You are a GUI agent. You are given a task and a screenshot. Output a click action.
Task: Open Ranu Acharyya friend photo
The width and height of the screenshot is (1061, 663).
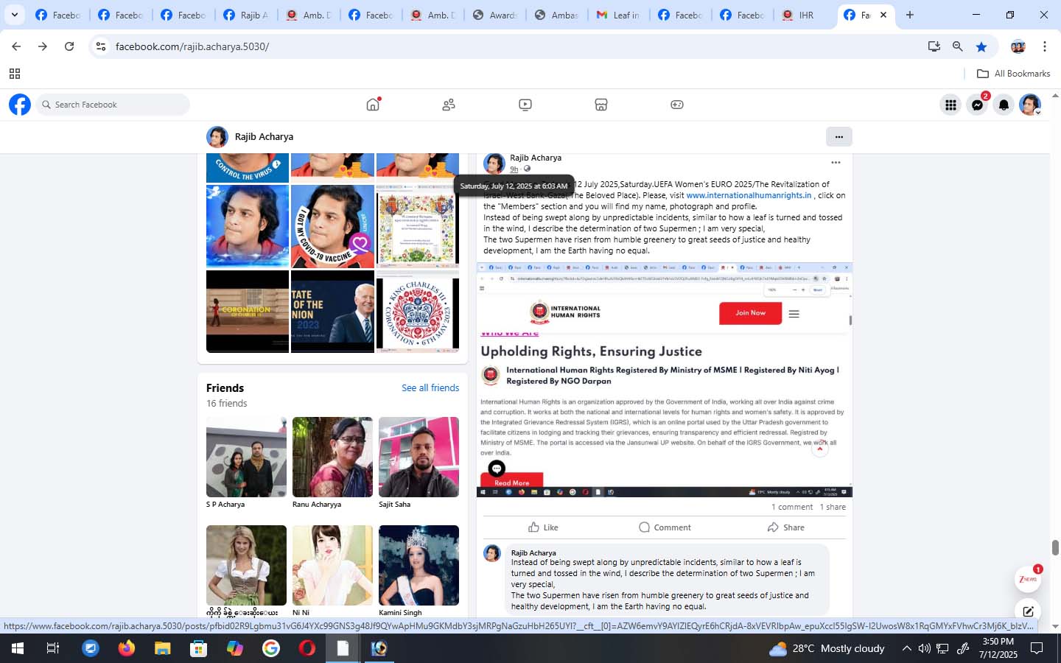332,457
